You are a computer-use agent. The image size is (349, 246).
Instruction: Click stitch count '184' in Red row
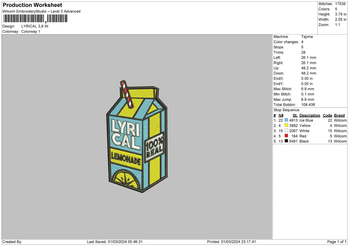(295, 136)
